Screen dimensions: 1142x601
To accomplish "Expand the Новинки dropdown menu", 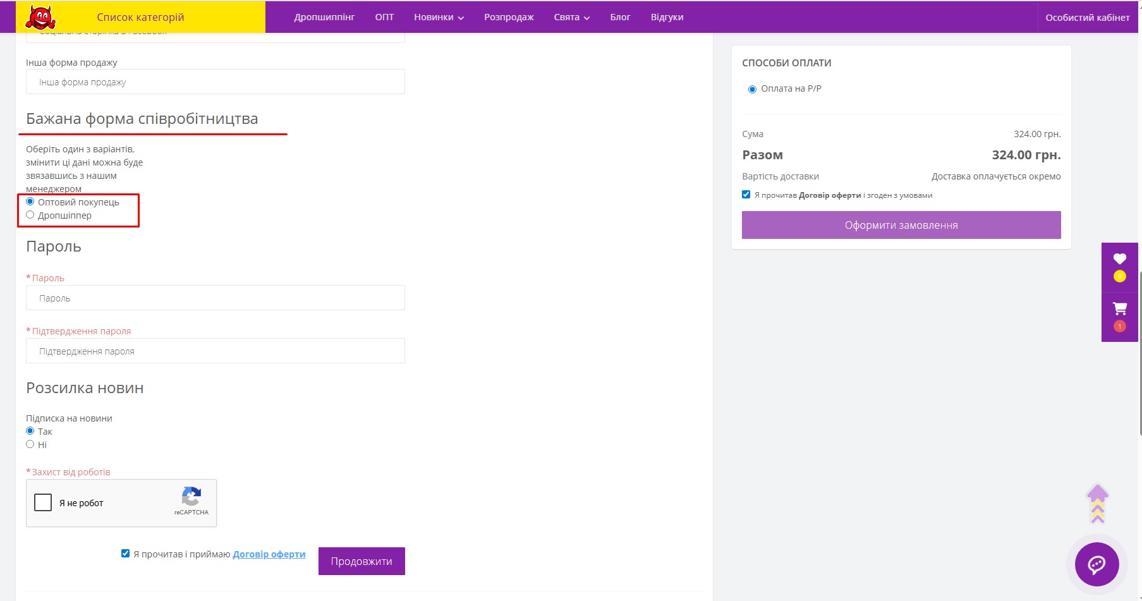I will coord(439,17).
